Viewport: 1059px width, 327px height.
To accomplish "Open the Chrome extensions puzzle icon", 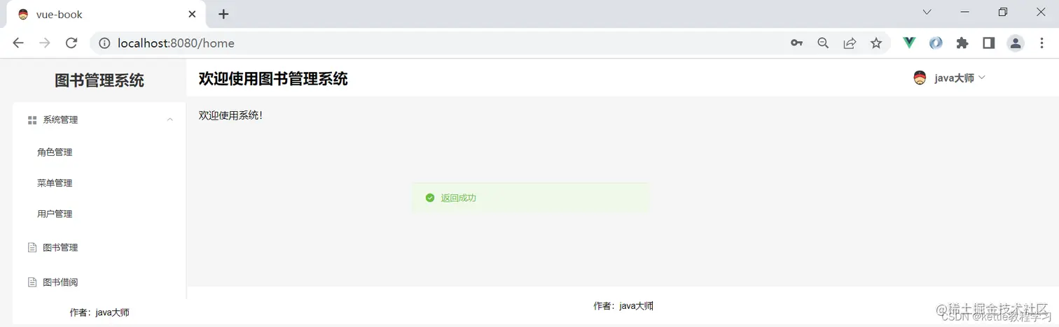I will pyautogui.click(x=962, y=43).
